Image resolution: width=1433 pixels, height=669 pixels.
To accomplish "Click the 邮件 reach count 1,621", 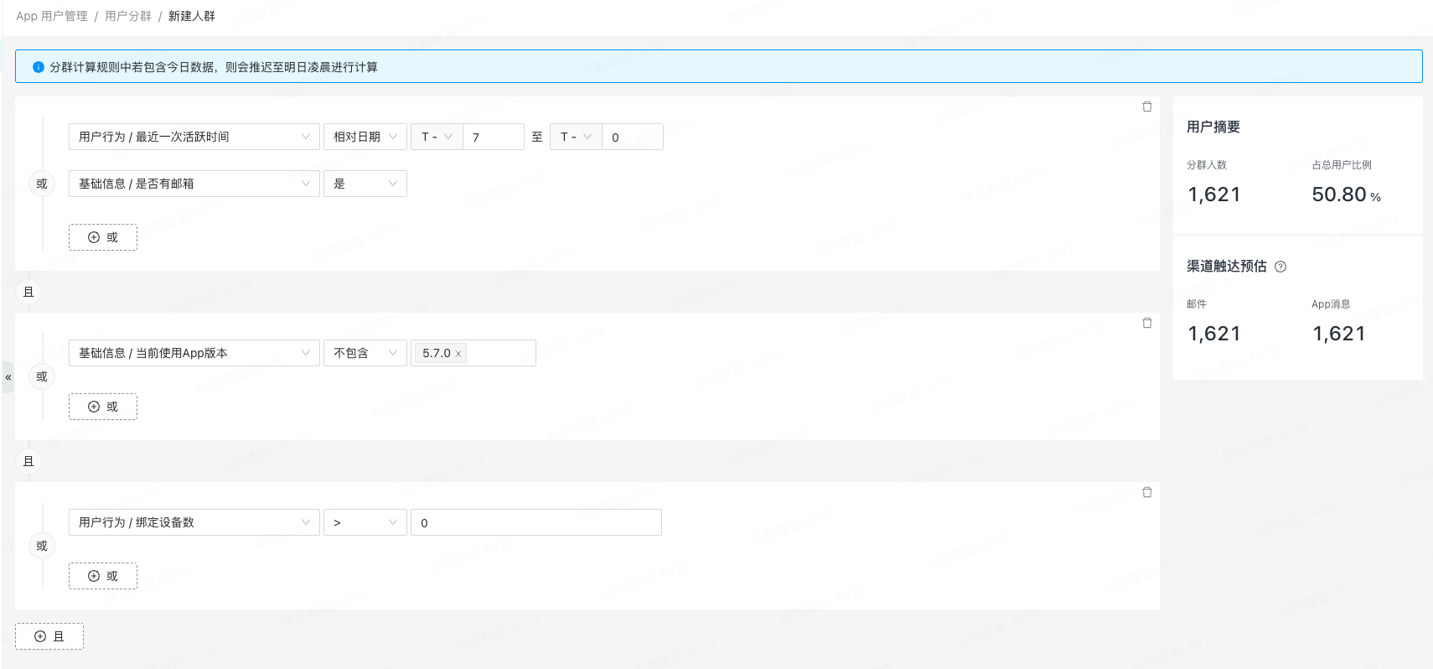I will coord(1214,334).
